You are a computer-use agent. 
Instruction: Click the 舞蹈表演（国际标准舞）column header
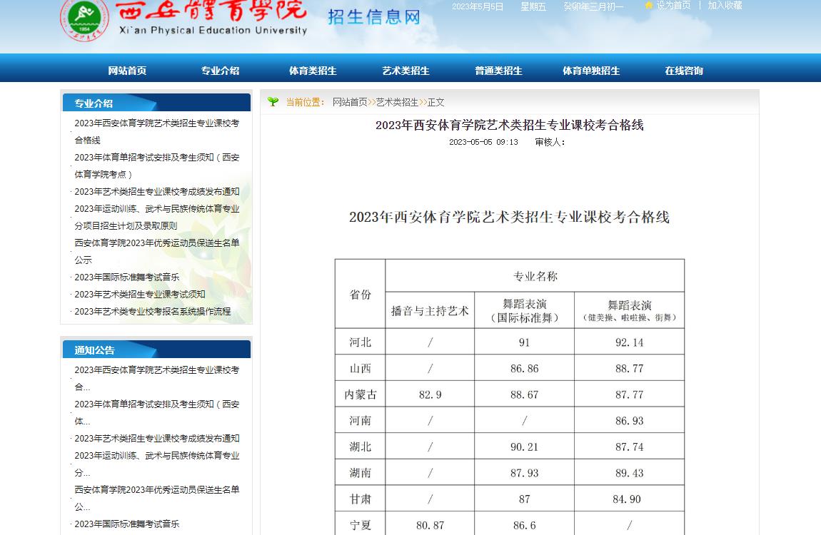[525, 310]
